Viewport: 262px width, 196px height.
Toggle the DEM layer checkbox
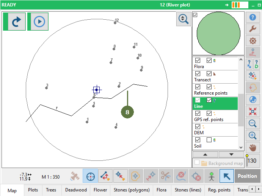[x=198, y=126]
